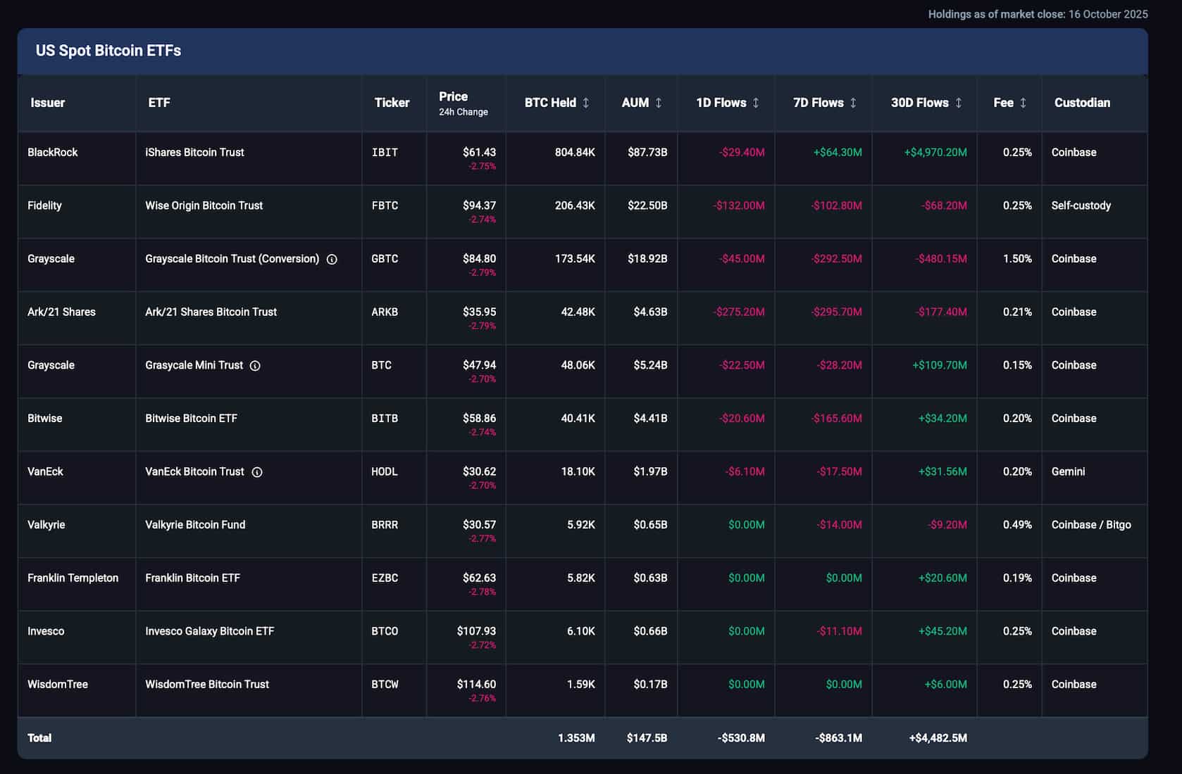
Task: Open info icon for Grayscale Bitcoin Trust
Action: tap(332, 260)
